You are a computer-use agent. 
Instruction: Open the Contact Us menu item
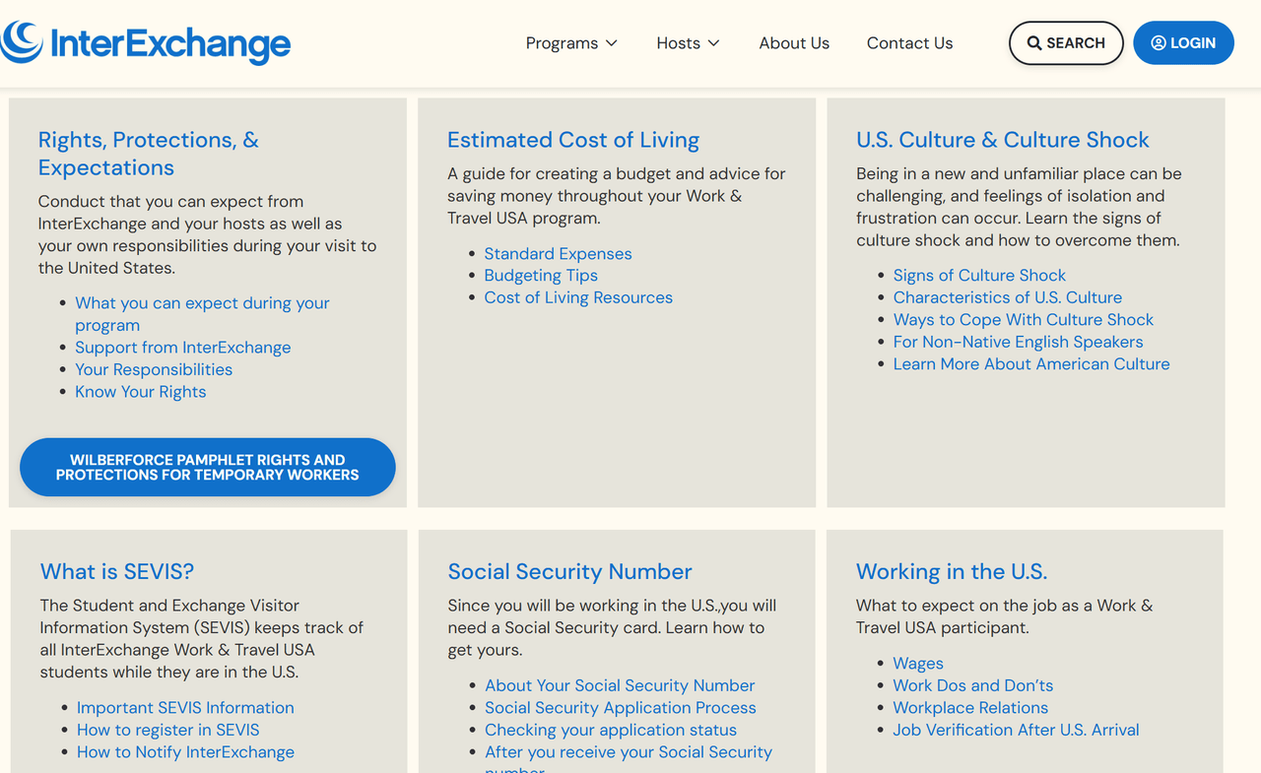(x=909, y=43)
